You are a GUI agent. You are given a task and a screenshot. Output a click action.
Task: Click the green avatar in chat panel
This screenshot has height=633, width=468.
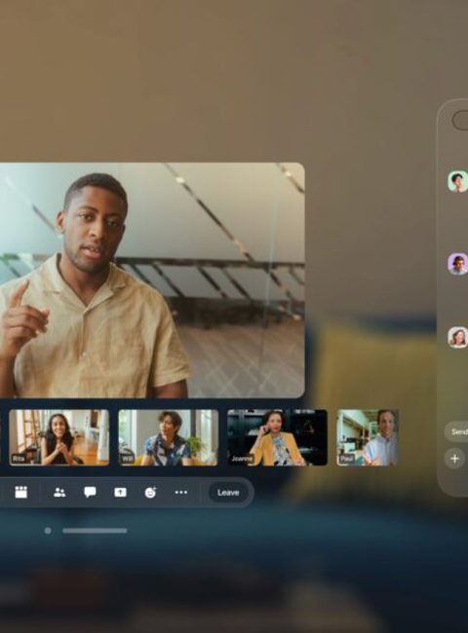tap(457, 181)
